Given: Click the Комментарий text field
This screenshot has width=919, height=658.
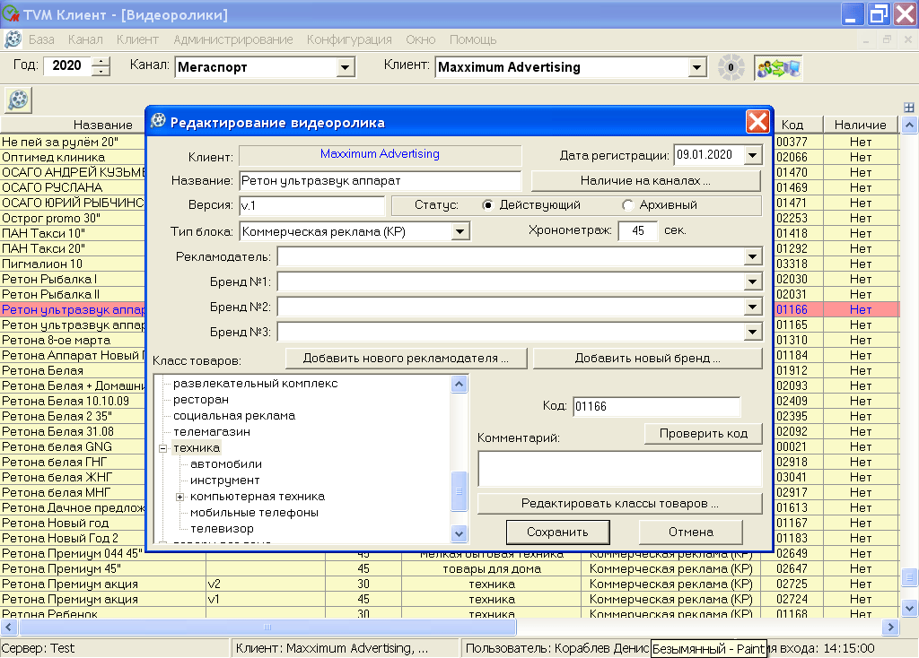Looking at the screenshot, I should click(x=619, y=469).
